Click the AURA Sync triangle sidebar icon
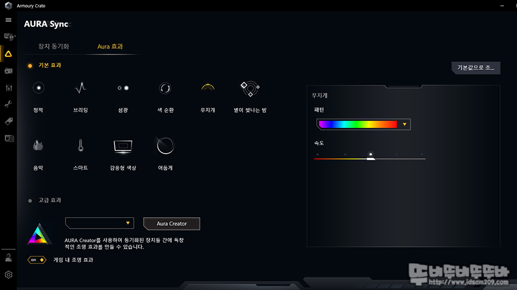This screenshot has height=290, width=517. coord(9,54)
